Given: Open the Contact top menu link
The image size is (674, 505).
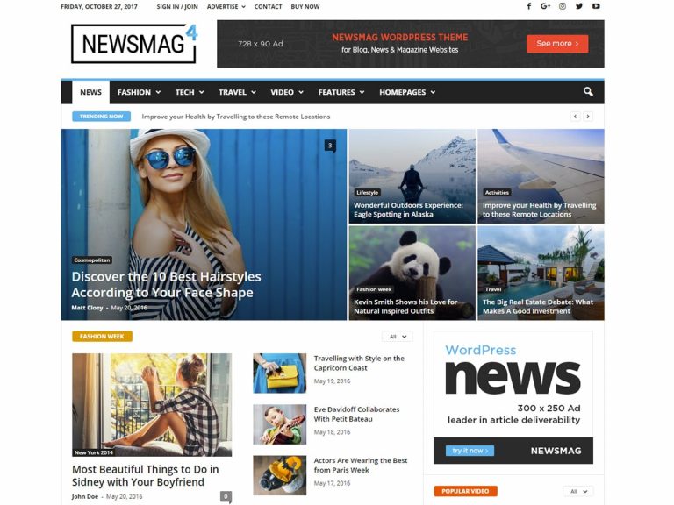Looking at the screenshot, I should point(268,6).
